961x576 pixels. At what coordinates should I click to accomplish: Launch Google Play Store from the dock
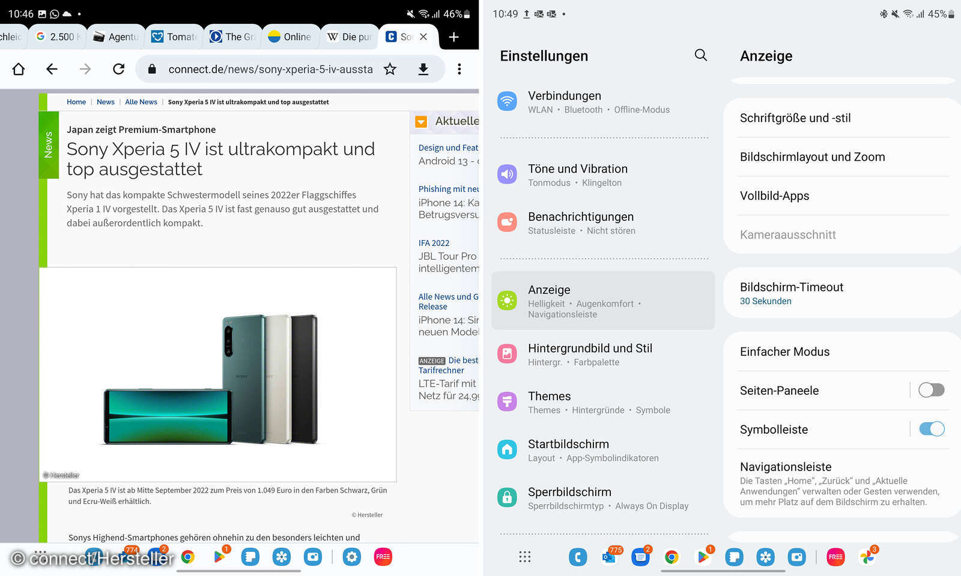(x=702, y=557)
